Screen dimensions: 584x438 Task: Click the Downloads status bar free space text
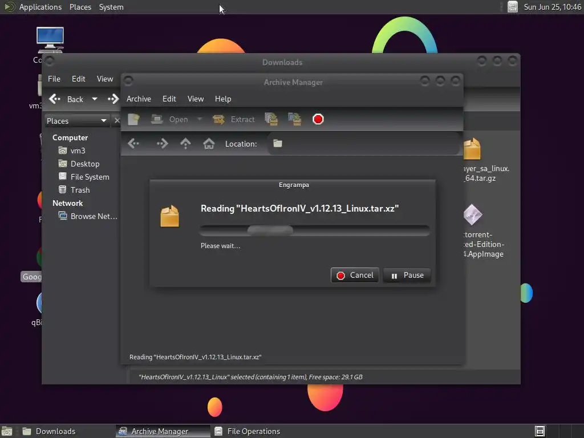pos(250,377)
